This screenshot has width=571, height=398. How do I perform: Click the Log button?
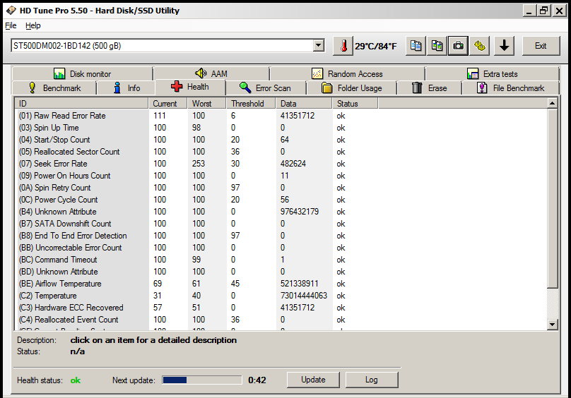click(x=372, y=380)
